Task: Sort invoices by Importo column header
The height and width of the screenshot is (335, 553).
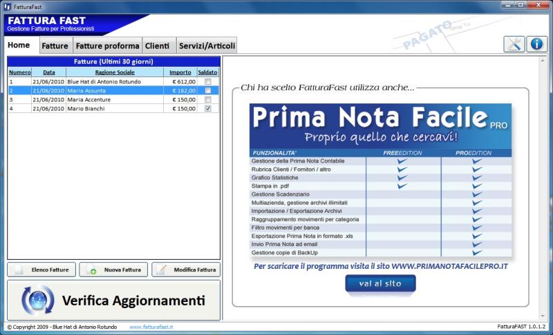Action: [x=180, y=72]
